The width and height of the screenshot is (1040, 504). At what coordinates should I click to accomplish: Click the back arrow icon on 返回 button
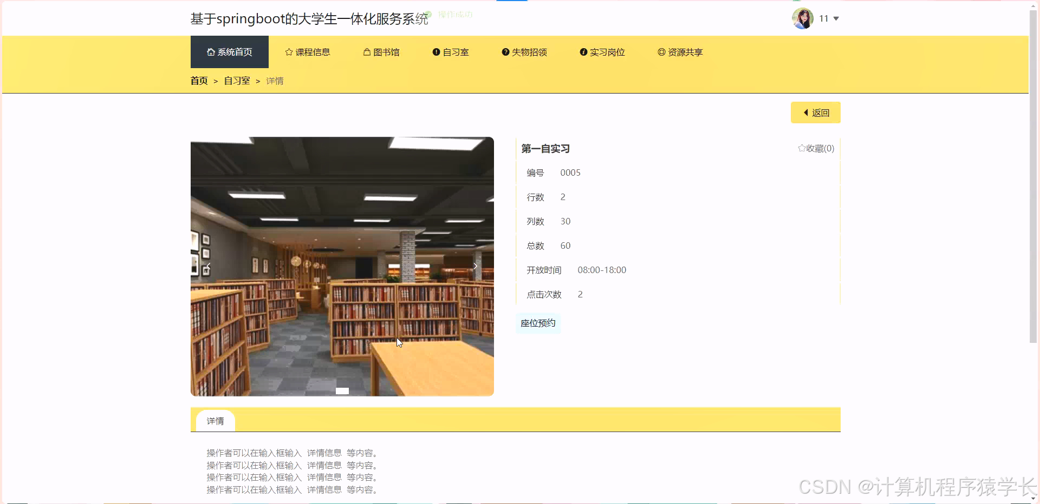pyautogui.click(x=807, y=112)
